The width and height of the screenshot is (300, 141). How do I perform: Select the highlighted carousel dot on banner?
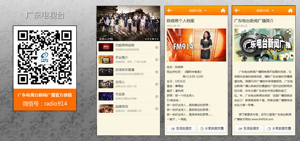[x=153, y=39]
